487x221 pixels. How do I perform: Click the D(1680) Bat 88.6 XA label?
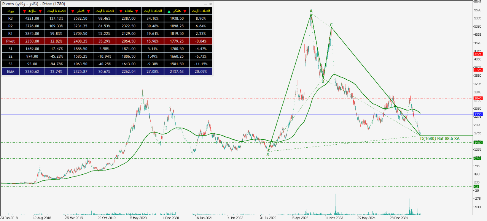coord(439,139)
